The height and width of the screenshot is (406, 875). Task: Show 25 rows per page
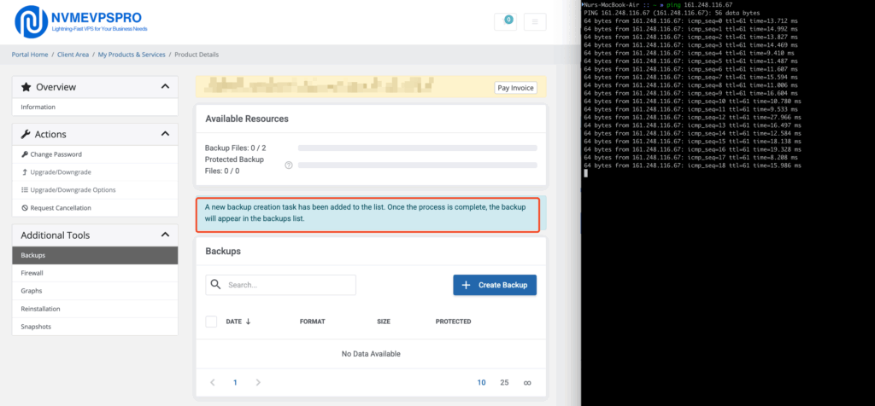pos(504,383)
